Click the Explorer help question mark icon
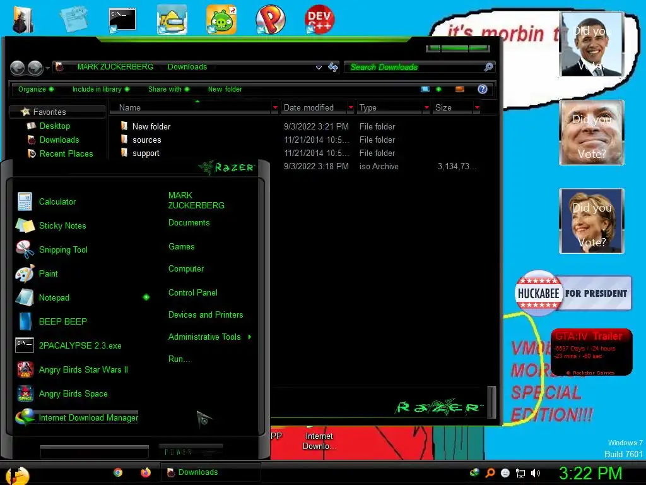The height and width of the screenshot is (485, 646). click(x=483, y=89)
